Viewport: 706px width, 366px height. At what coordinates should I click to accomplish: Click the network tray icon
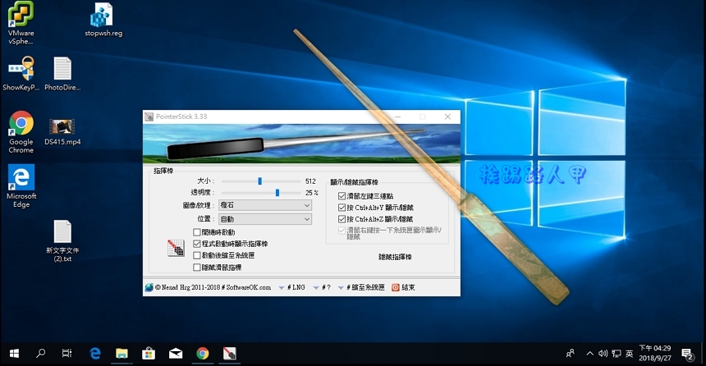[616, 354]
